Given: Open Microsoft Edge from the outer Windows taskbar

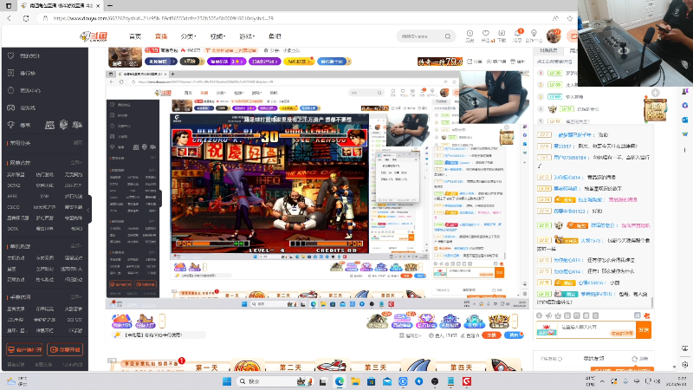Looking at the screenshot, I should point(339,381).
